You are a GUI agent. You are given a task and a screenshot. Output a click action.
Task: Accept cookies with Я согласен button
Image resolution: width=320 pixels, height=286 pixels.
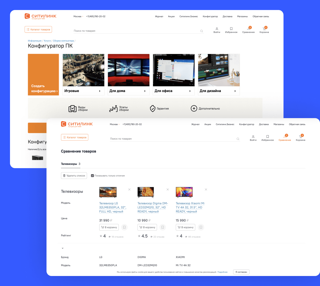click(241, 272)
